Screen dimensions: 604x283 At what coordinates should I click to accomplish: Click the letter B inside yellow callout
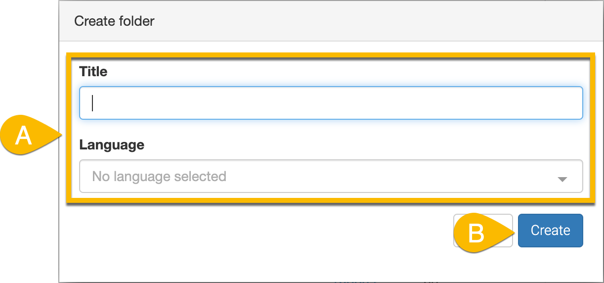(x=475, y=233)
